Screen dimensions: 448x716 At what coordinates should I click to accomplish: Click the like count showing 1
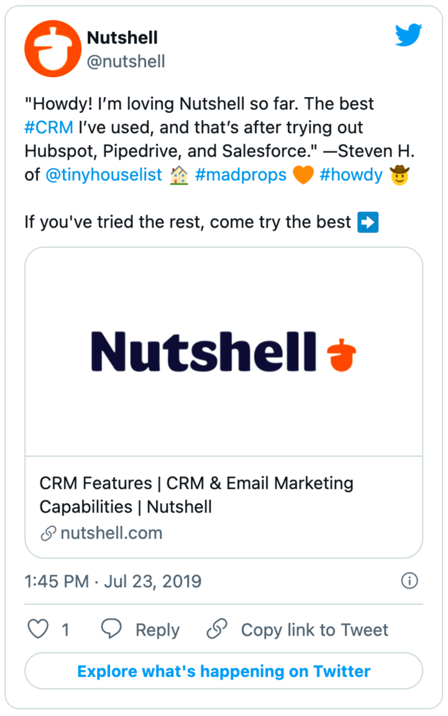click(x=66, y=630)
